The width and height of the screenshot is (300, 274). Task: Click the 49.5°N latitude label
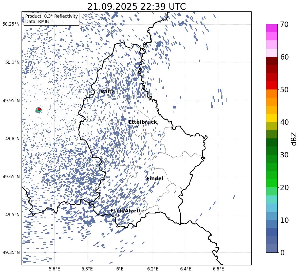[13, 215]
